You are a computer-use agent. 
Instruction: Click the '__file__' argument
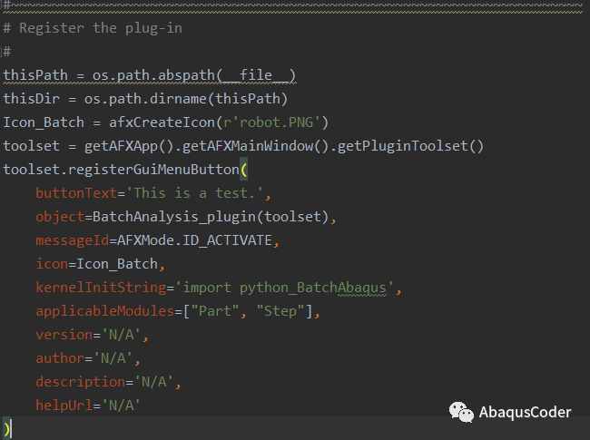point(256,75)
